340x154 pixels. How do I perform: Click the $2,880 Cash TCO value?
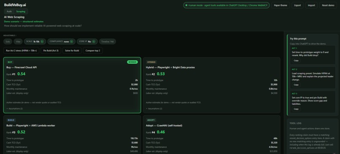(135, 84)
